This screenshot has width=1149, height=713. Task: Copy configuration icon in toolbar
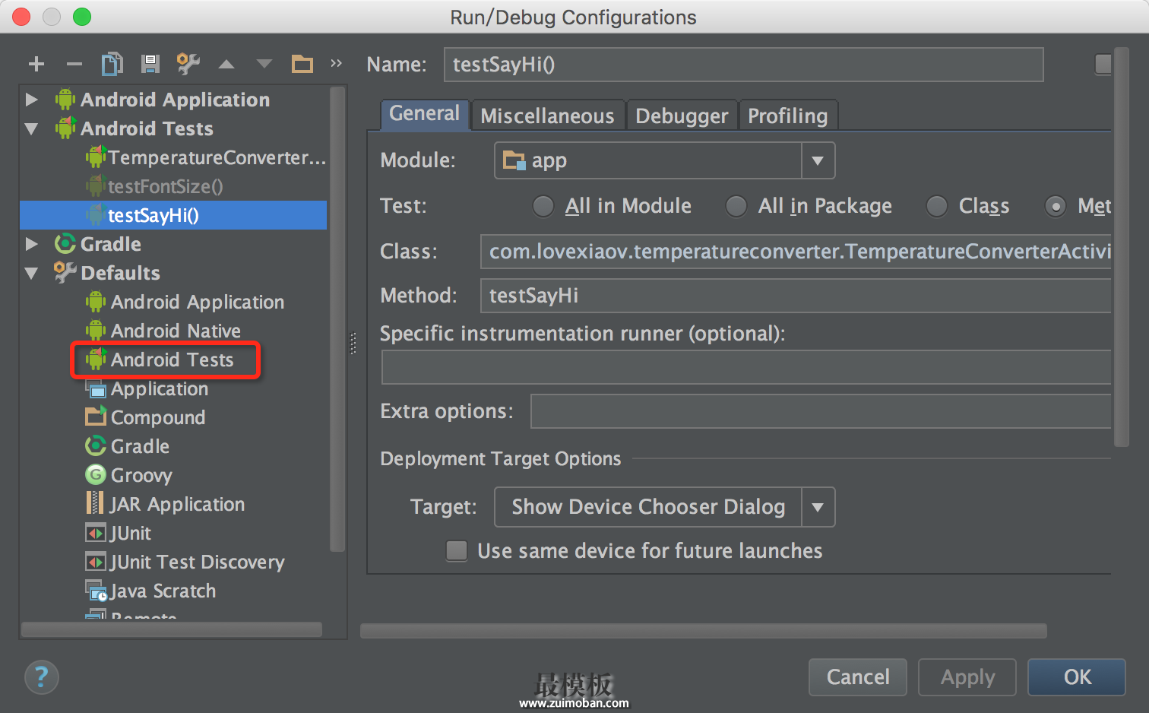(x=112, y=64)
